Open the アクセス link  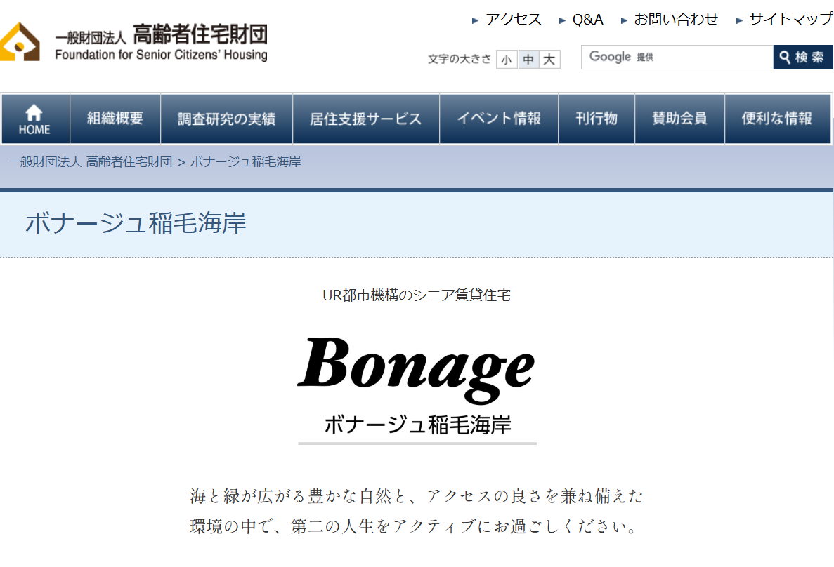tap(513, 20)
